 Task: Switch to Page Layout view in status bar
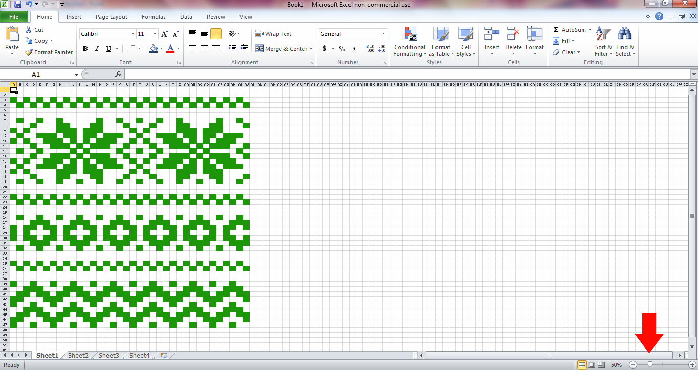tap(591, 364)
